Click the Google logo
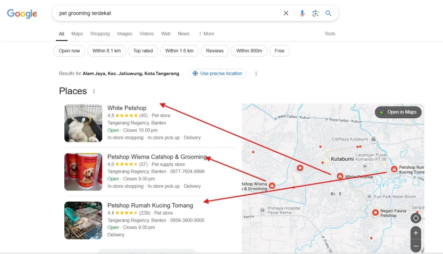Viewport: 443px width, 254px height. click(x=22, y=13)
